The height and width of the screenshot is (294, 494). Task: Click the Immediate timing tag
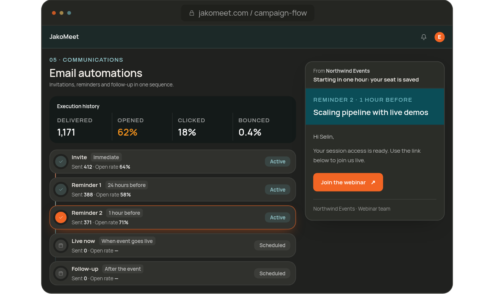click(106, 157)
